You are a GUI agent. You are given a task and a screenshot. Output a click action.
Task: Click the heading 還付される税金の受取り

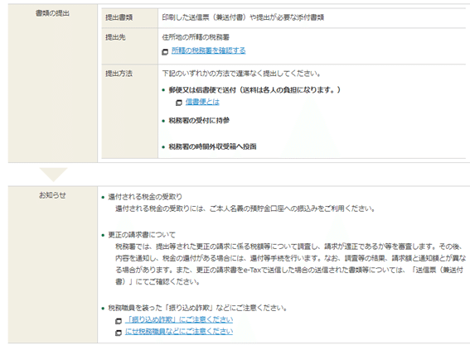click(x=145, y=197)
